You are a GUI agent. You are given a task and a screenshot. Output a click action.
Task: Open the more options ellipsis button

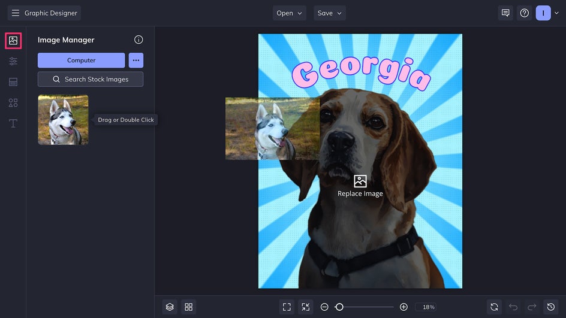(x=136, y=60)
